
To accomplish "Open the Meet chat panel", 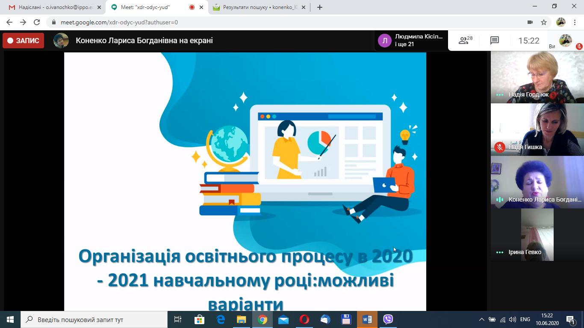I will tap(495, 41).
